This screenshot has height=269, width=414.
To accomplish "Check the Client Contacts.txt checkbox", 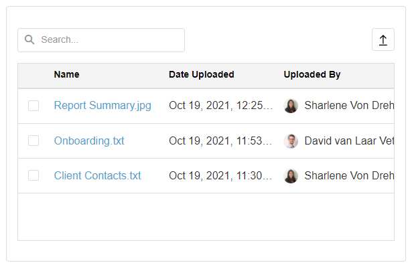I will (x=33, y=176).
